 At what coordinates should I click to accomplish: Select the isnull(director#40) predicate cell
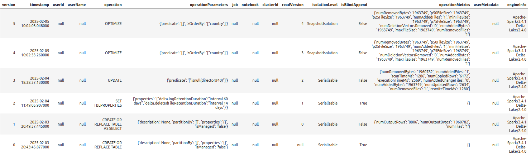point(197,80)
